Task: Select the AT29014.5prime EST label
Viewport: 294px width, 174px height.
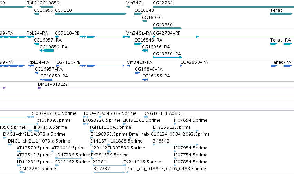Action: click(x=69, y=148)
